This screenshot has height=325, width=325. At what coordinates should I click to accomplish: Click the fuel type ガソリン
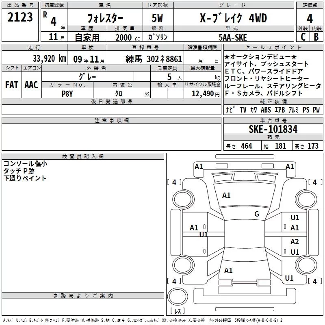pos(158,37)
